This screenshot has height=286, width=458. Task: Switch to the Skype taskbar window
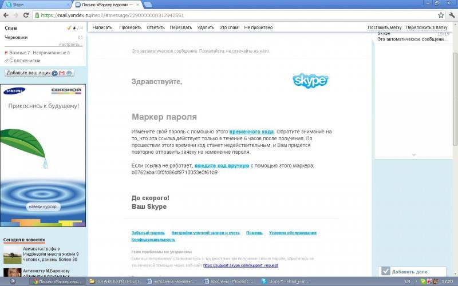coord(286,281)
